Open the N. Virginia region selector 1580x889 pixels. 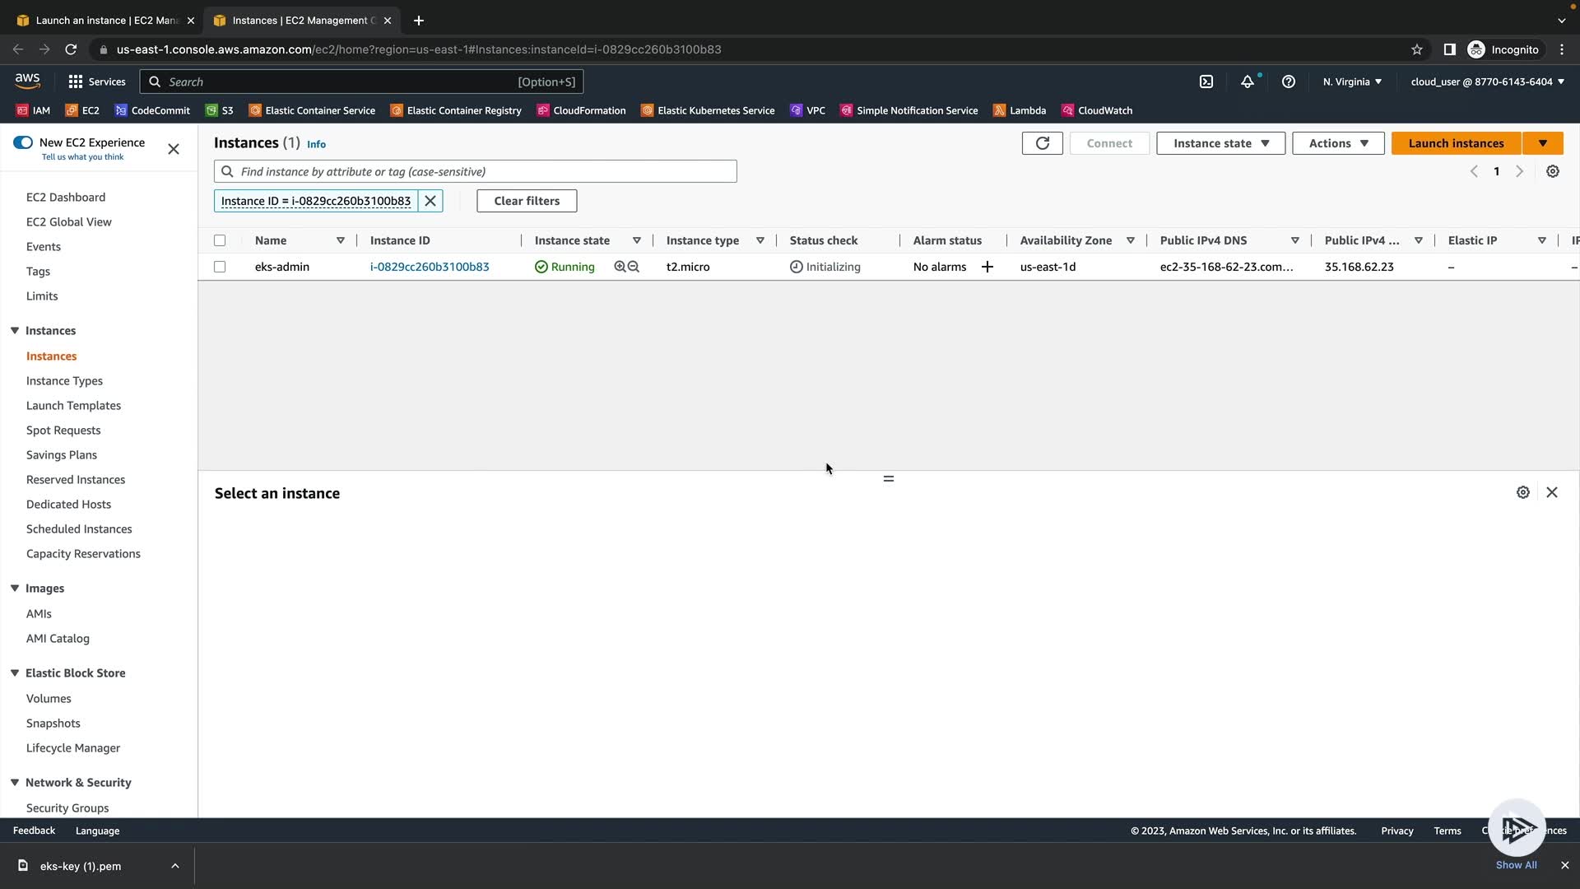coord(1352,81)
